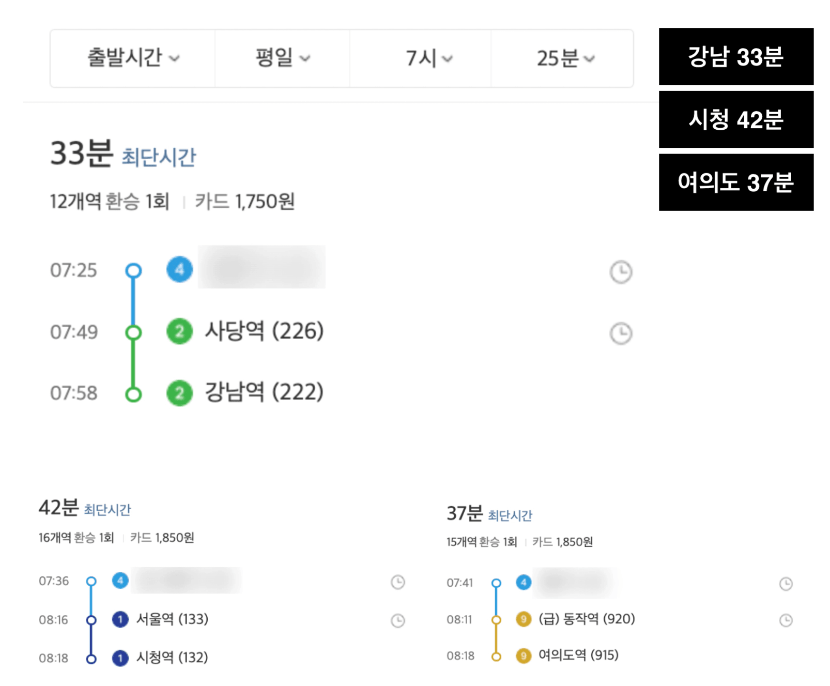Click the line 2 badge beside 강남역 (222)

(179, 393)
